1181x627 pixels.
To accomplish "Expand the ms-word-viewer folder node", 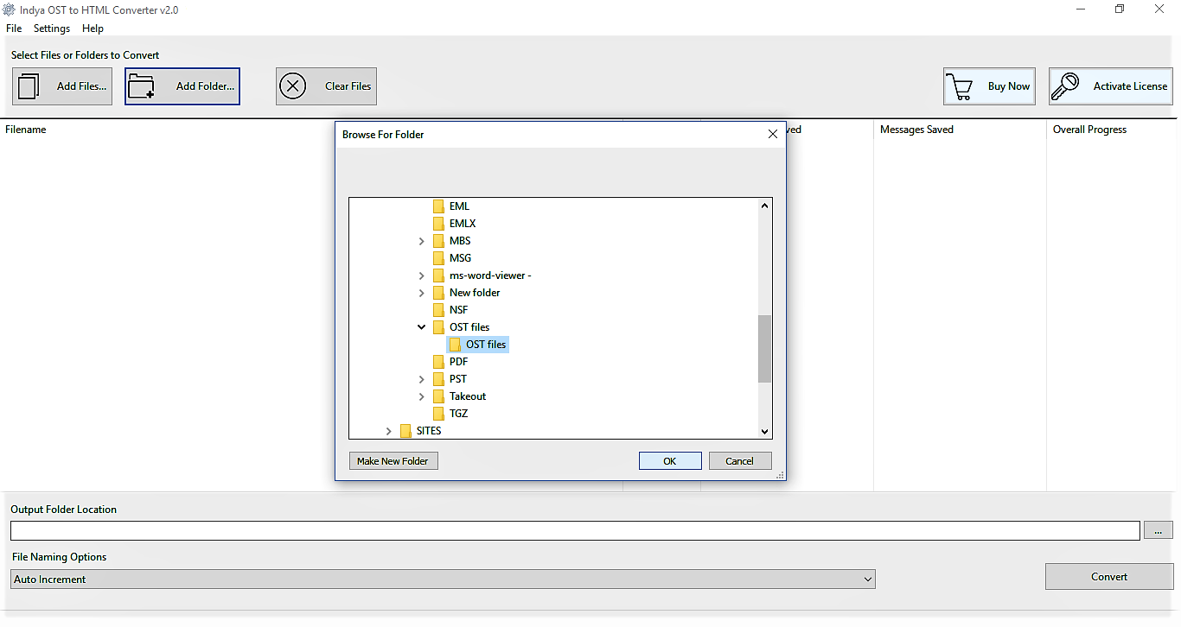I will tap(422, 275).
